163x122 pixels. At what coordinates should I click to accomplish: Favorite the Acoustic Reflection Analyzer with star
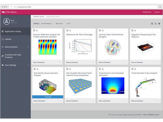click(37, 30)
